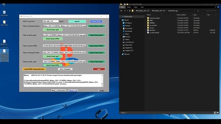The height and width of the screenshot is (124, 221).
Task: Click the Build Patch fPKG button
Action: (x=53, y=65)
